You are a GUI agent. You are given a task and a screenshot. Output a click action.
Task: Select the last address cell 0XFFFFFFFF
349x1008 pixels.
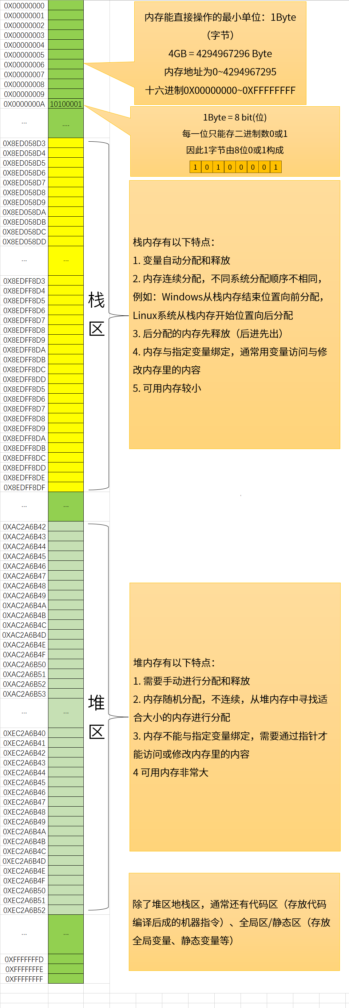pyautogui.click(x=24, y=979)
